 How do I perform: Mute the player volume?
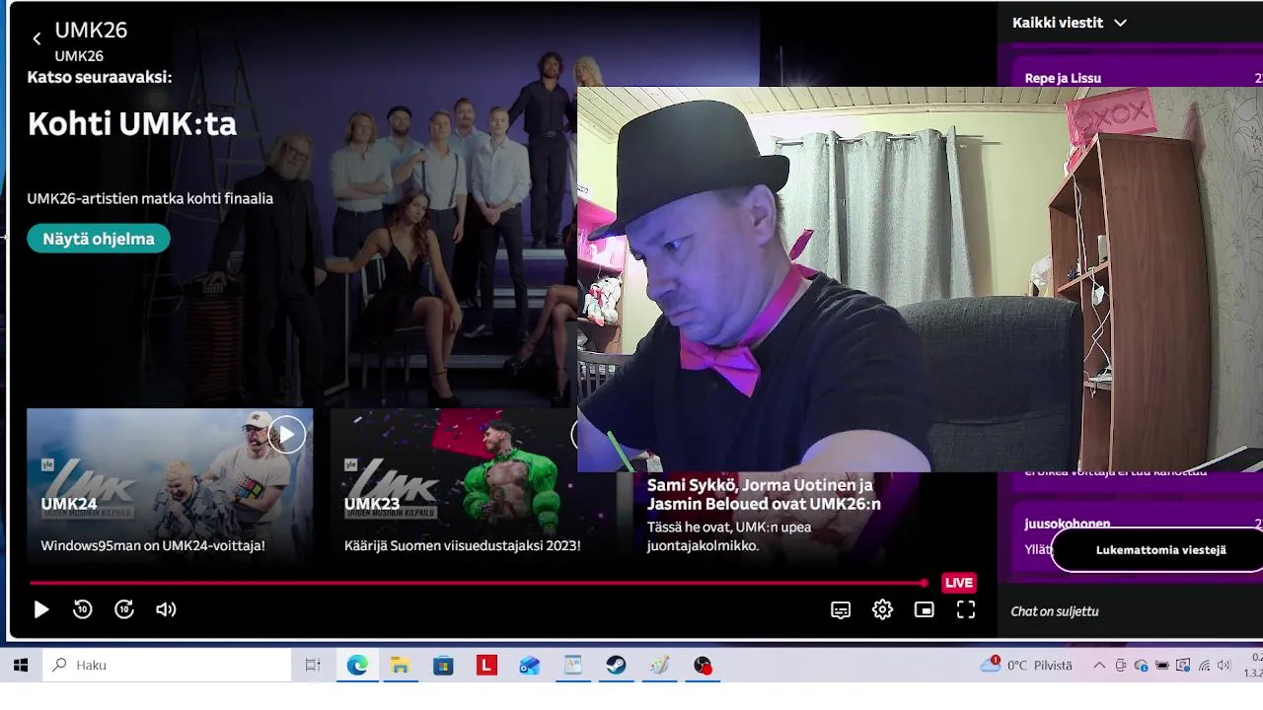pyautogui.click(x=166, y=609)
